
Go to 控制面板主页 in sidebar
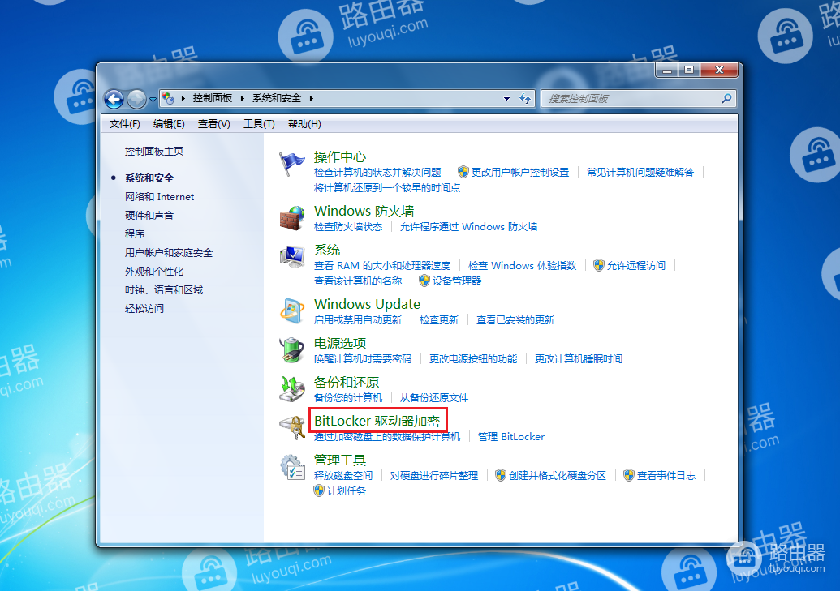point(153,152)
